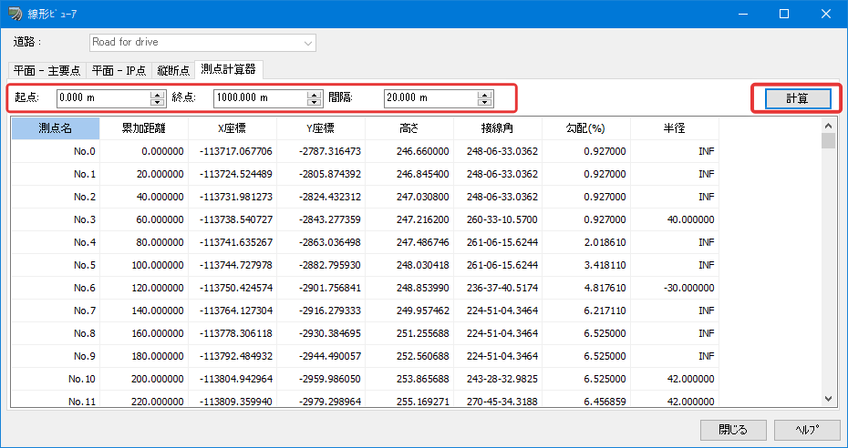848x448 pixels.
Task: Select the No.5 station name cell
Action: pos(55,265)
